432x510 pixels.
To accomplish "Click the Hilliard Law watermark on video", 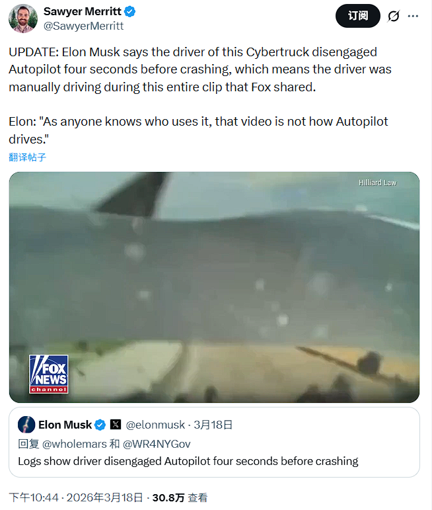I will point(378,183).
